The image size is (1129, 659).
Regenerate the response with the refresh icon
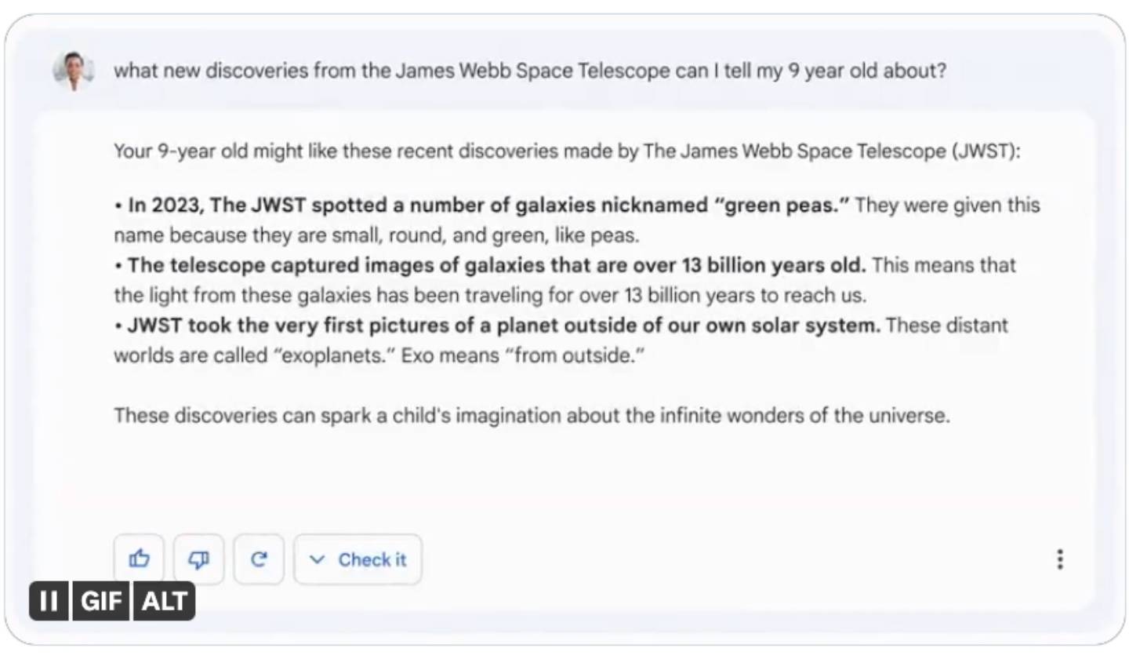coord(259,559)
